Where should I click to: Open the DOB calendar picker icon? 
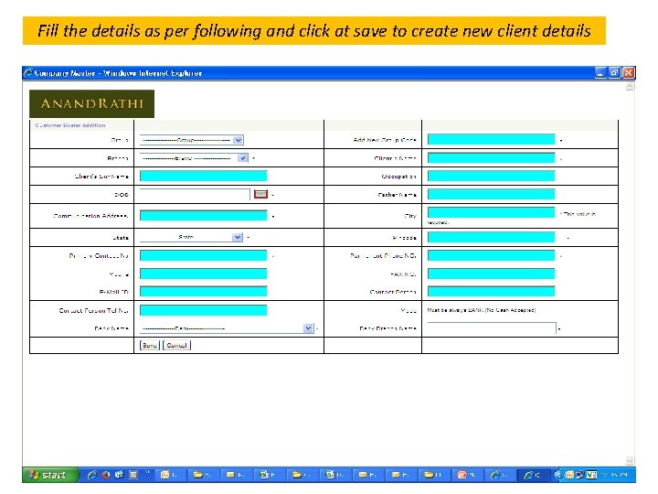260,194
